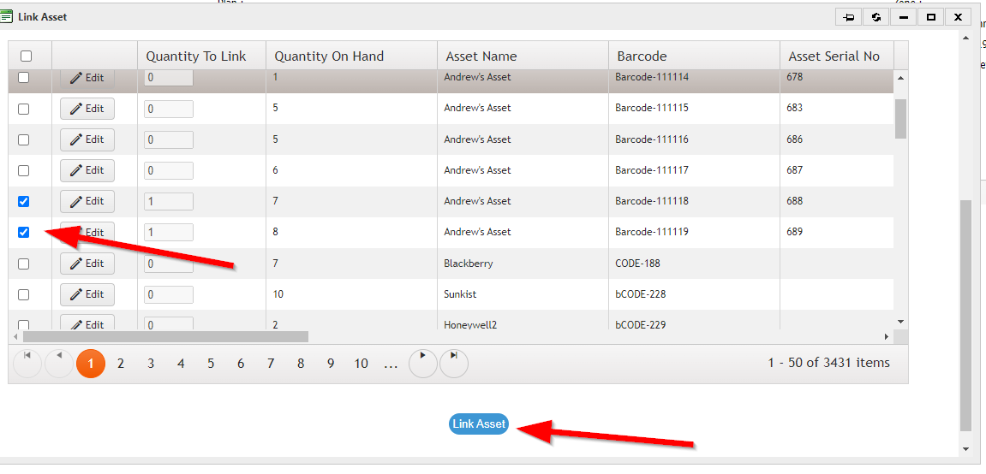Click Quantity To Link field for Blackberry
Screen dimensions: 986x474
(169, 264)
